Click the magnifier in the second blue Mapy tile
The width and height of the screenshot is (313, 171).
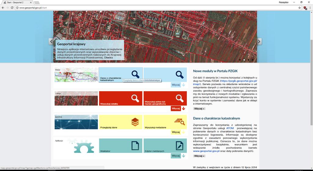tap(179, 75)
